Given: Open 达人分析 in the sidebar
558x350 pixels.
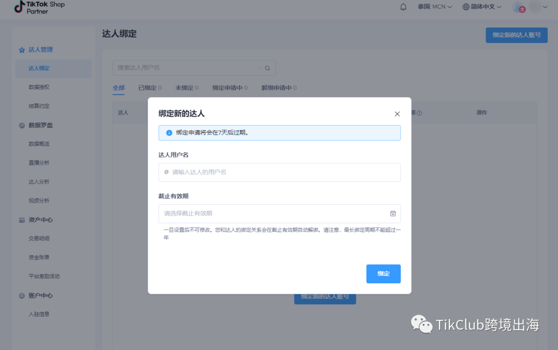Looking at the screenshot, I should 39,181.
